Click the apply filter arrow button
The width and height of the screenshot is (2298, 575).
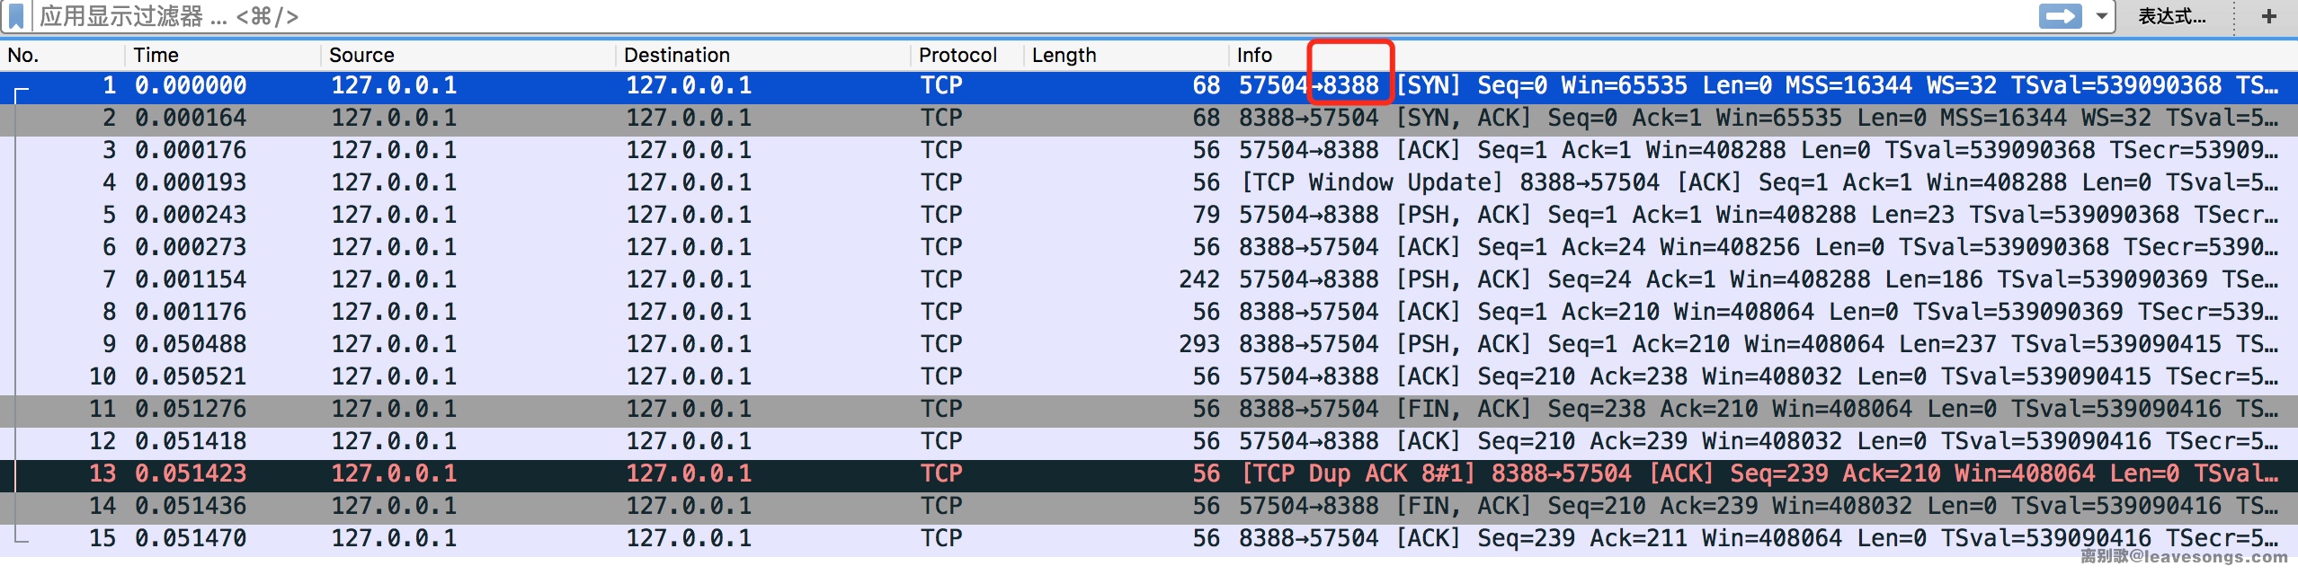pos(2060,16)
